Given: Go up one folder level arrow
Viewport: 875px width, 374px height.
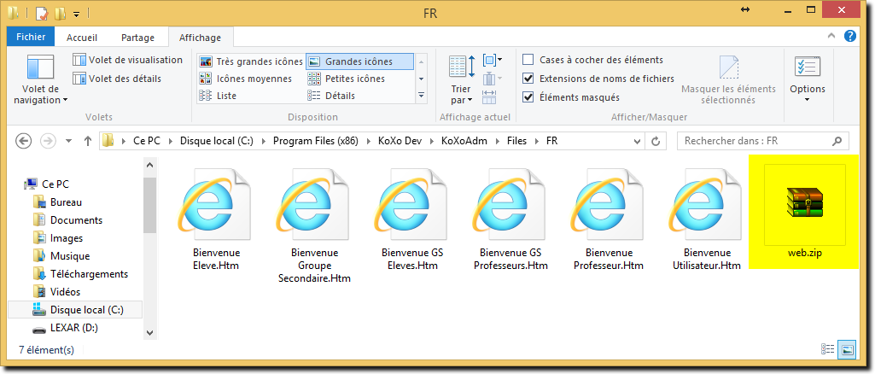Looking at the screenshot, I should point(88,141).
